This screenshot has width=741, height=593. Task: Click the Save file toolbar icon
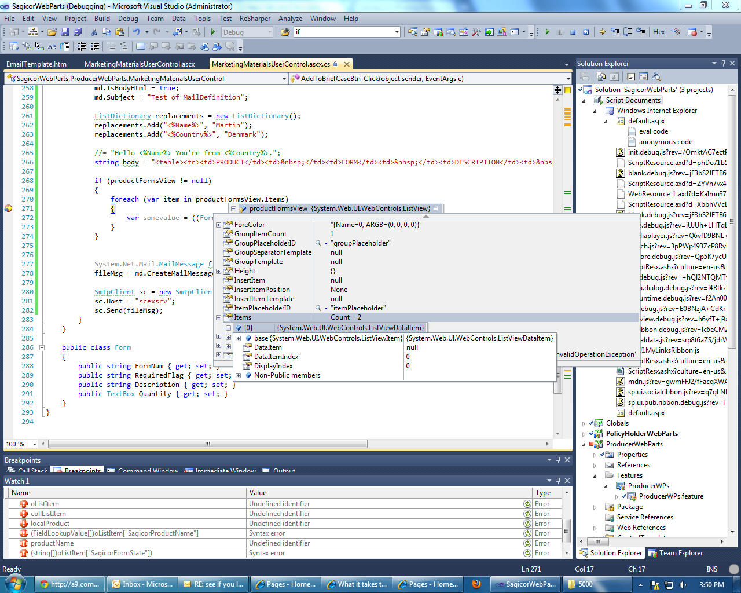pyautogui.click(x=64, y=32)
